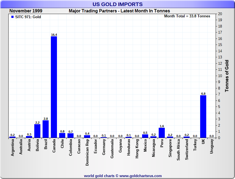This screenshot has width=235, height=179.
Task: Click the UK bar valued 6.8
Action: [x=203, y=116]
